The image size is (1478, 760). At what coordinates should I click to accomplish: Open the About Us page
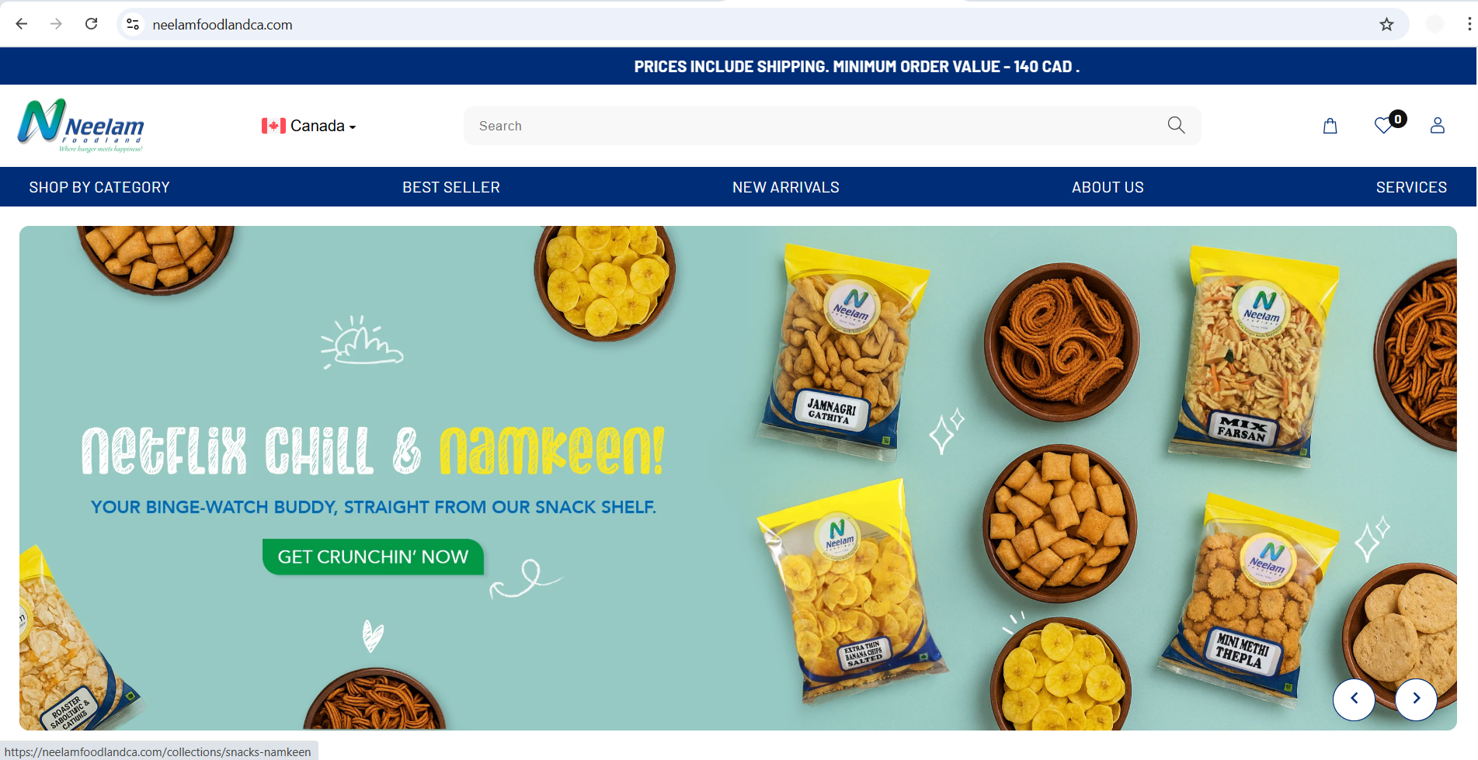[1108, 187]
